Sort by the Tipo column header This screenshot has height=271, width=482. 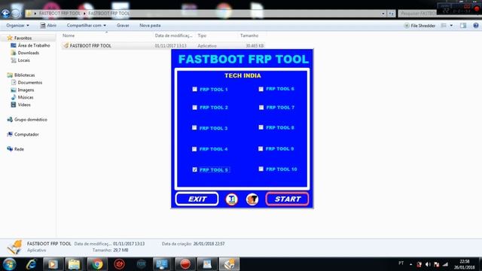point(202,35)
